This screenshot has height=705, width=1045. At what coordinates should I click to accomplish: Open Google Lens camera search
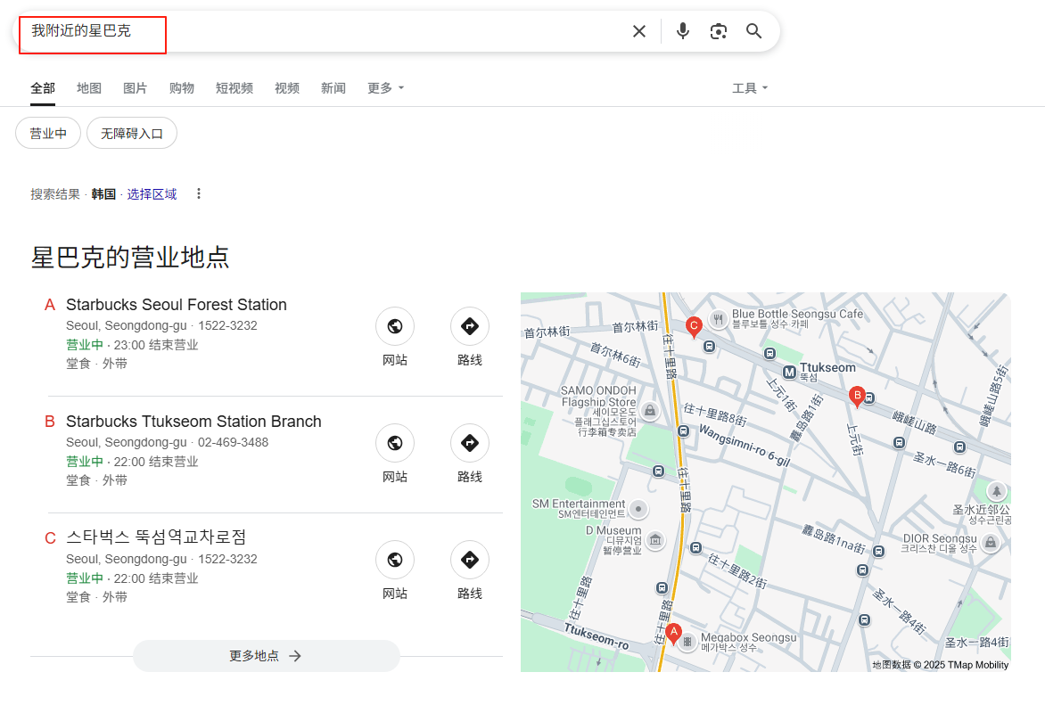coord(719,30)
